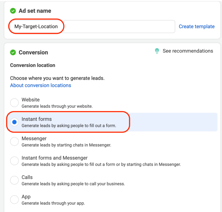
Task: Click See recommendations text
Action: (188, 51)
